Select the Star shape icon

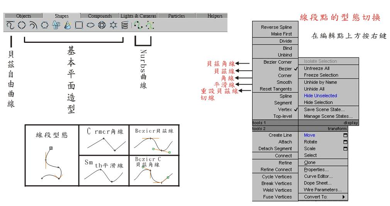(x=114, y=25)
